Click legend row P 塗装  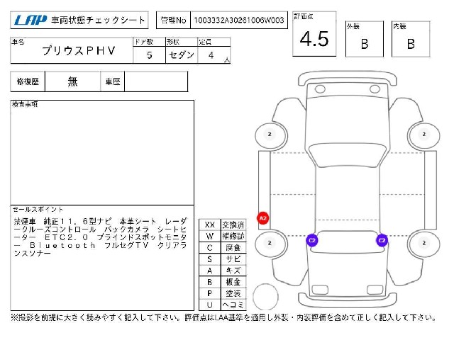click(x=223, y=293)
